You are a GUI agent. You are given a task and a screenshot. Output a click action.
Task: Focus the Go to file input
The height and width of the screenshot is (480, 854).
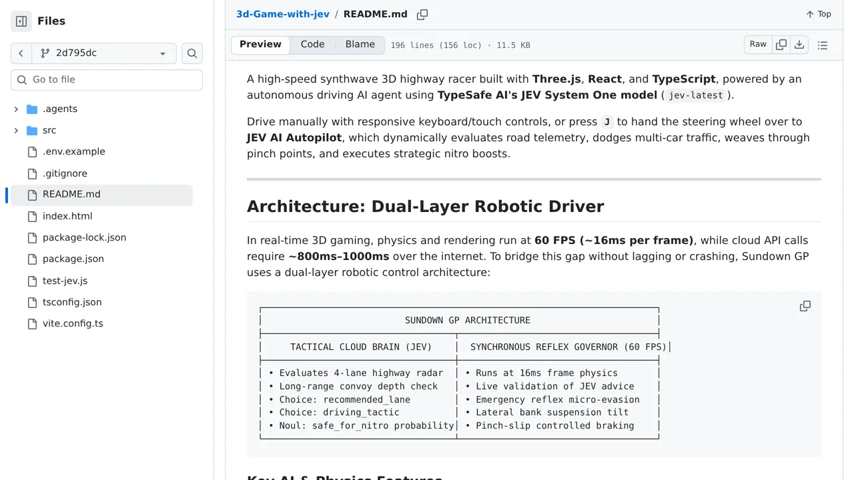[x=107, y=79]
